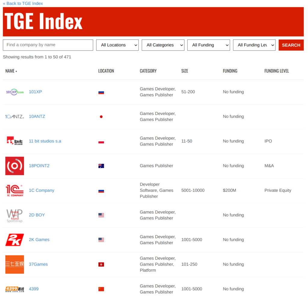The width and height of the screenshot is (308, 297).
Task: Click the 101XP company logo
Action: [15, 92]
